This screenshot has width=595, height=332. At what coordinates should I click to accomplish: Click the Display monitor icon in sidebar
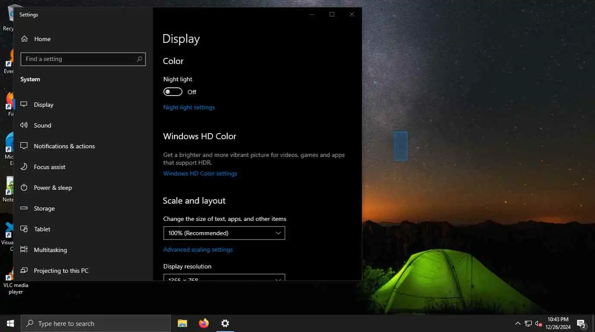tap(24, 105)
